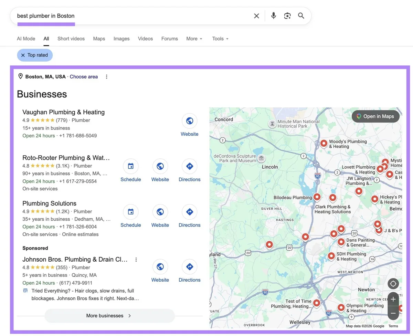Expand the Tools dropdown

click(x=220, y=39)
